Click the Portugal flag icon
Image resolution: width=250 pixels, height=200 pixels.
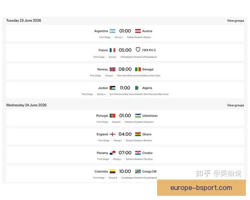112,115
